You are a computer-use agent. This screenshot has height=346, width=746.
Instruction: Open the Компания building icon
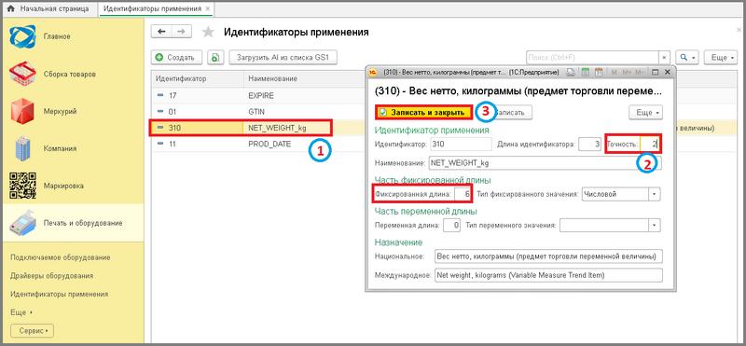(22, 148)
